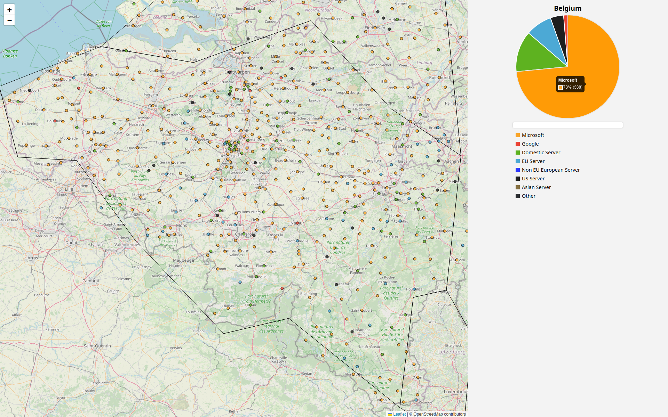668x417 pixels.
Task: Click EU Server legend color box
Action: pyautogui.click(x=518, y=161)
